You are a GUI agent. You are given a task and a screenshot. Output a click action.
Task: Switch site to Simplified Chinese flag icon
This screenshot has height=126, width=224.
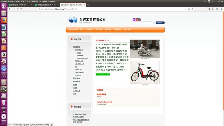tap(137, 20)
